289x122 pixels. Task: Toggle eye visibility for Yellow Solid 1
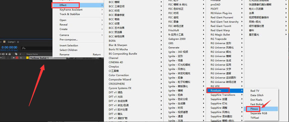1,58
